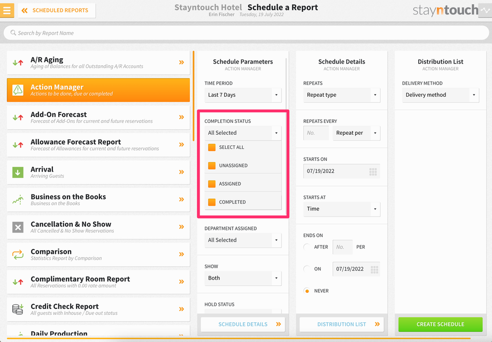Open the Repeat per dropdown

click(357, 133)
